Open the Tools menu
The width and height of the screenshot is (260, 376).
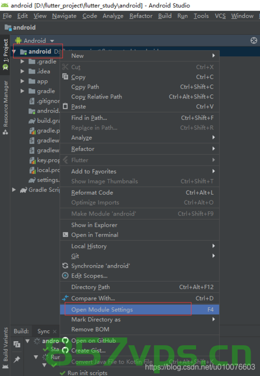click(x=201, y=16)
